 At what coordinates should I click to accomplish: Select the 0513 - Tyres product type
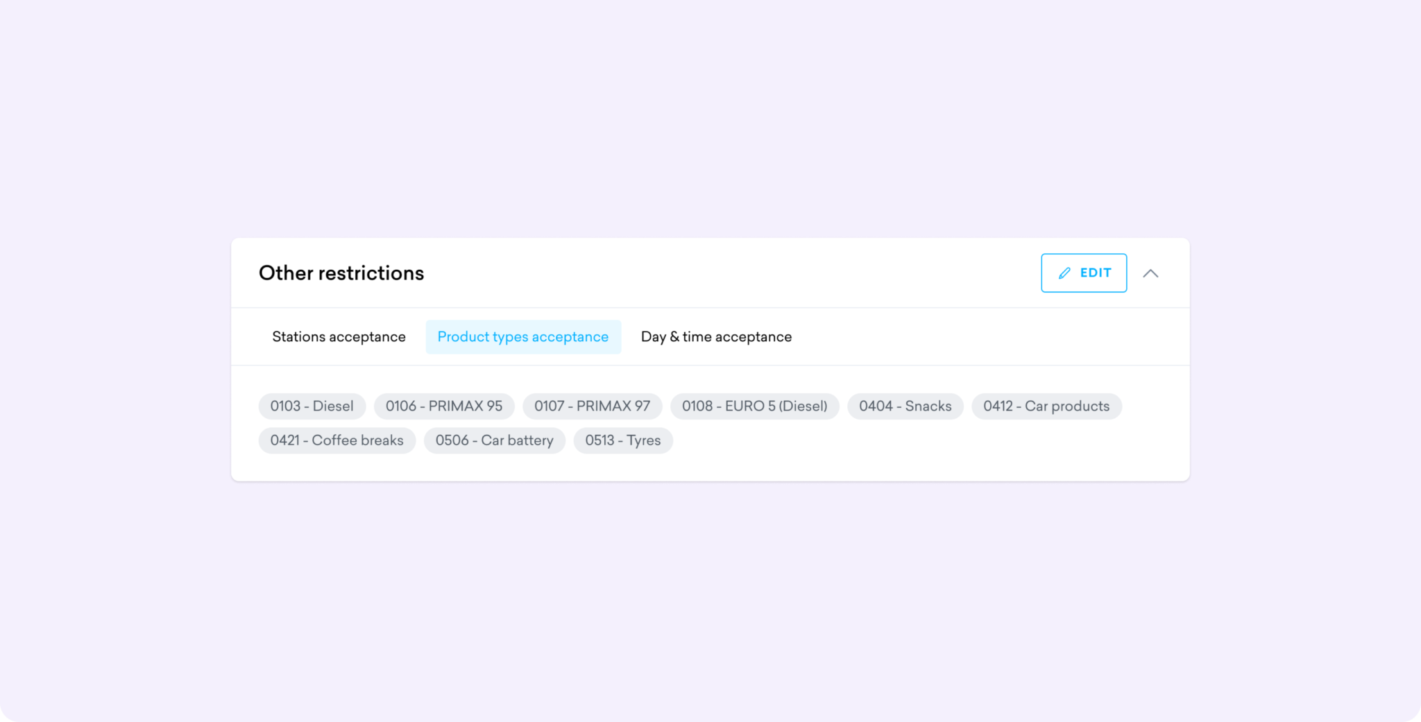point(622,440)
